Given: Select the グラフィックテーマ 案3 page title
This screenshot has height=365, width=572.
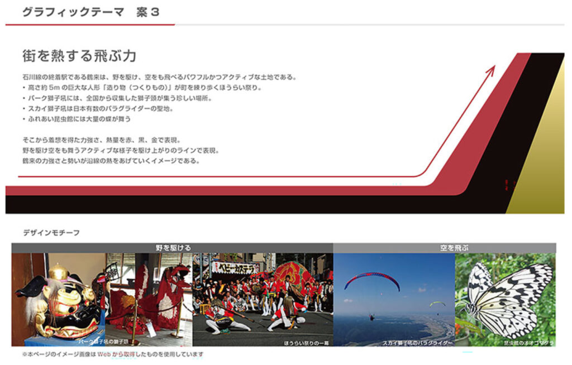Looking at the screenshot, I should coord(90,12).
